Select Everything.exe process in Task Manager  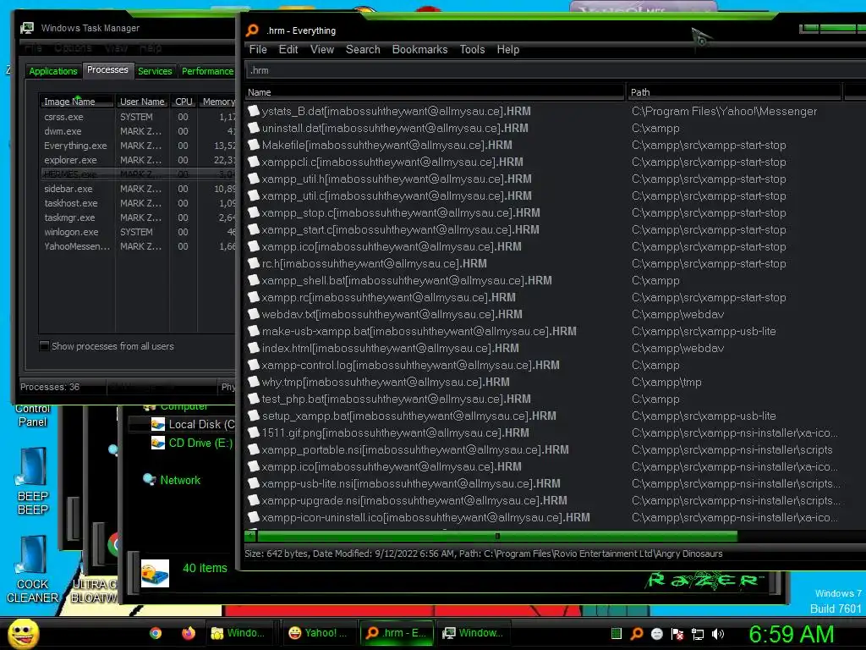coord(138,146)
